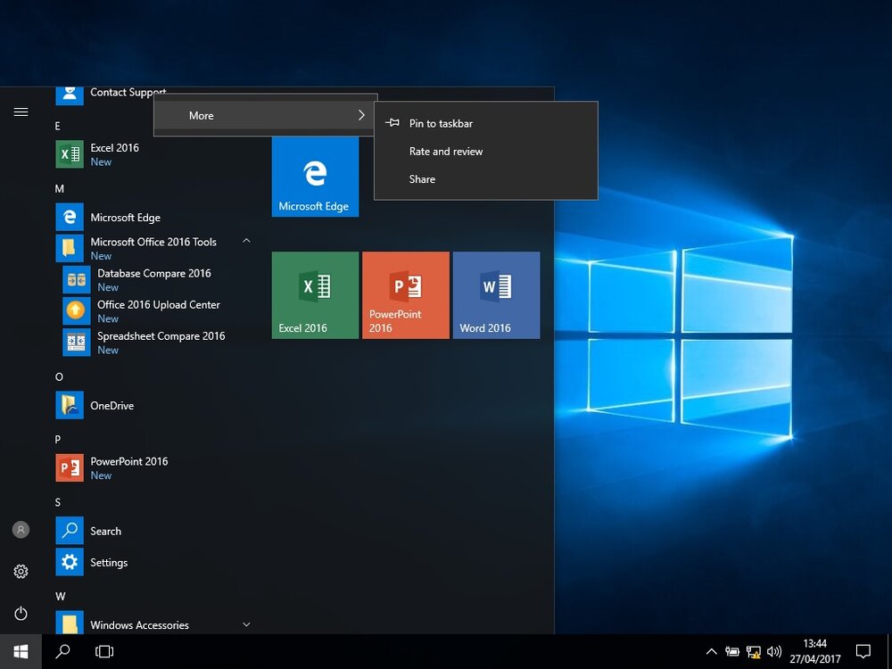This screenshot has height=669, width=892.
Task: Open Settings gear in Start rail
Action: click(x=21, y=571)
